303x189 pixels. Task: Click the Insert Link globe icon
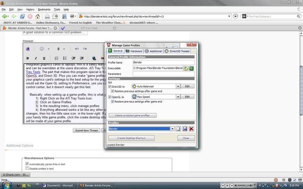click(x=94, y=58)
